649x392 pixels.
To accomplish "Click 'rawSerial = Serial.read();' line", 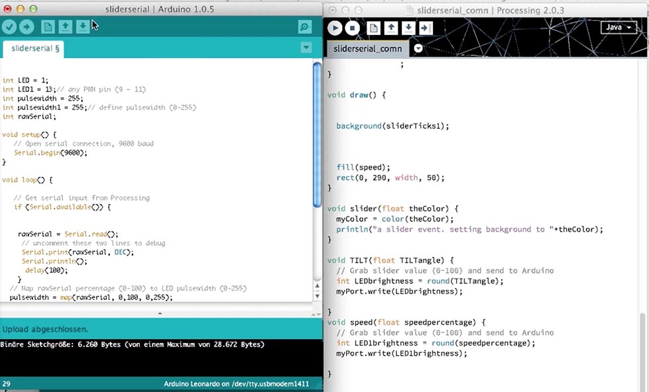I will click(68, 234).
